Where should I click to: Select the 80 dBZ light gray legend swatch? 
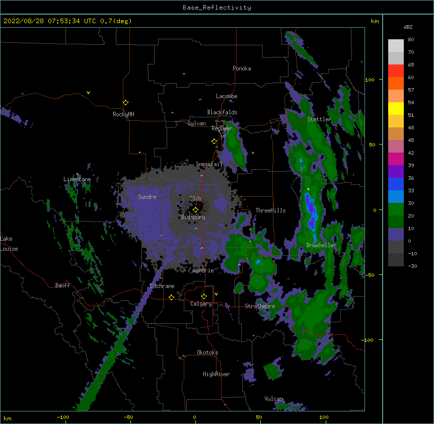[396, 46]
